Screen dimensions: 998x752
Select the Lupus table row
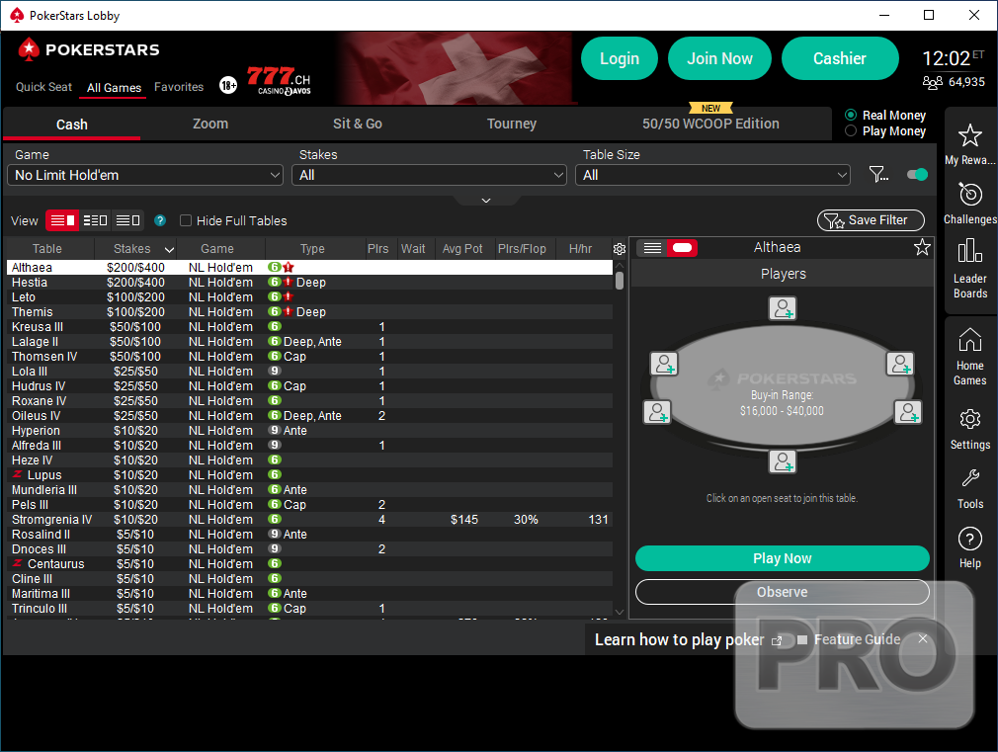pyautogui.click(x=309, y=475)
